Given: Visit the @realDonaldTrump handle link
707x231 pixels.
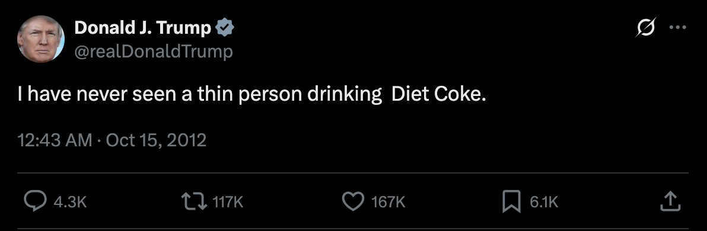Looking at the screenshot, I should pos(154,52).
